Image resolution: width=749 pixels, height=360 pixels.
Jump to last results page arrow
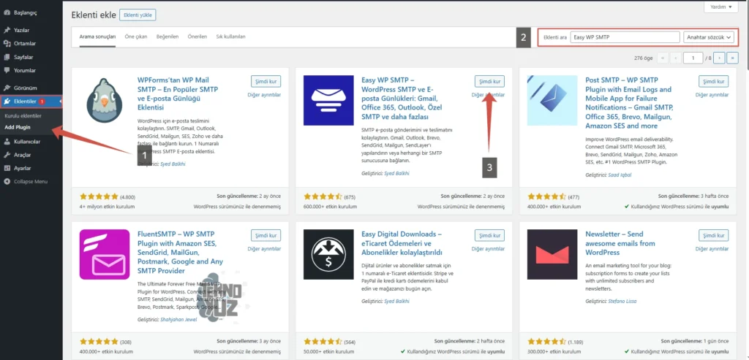(732, 58)
